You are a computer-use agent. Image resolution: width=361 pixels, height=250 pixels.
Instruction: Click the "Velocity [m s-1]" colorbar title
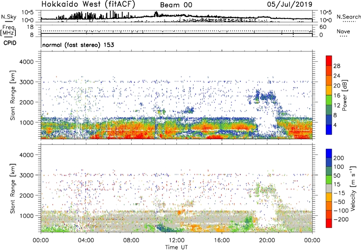353,188
